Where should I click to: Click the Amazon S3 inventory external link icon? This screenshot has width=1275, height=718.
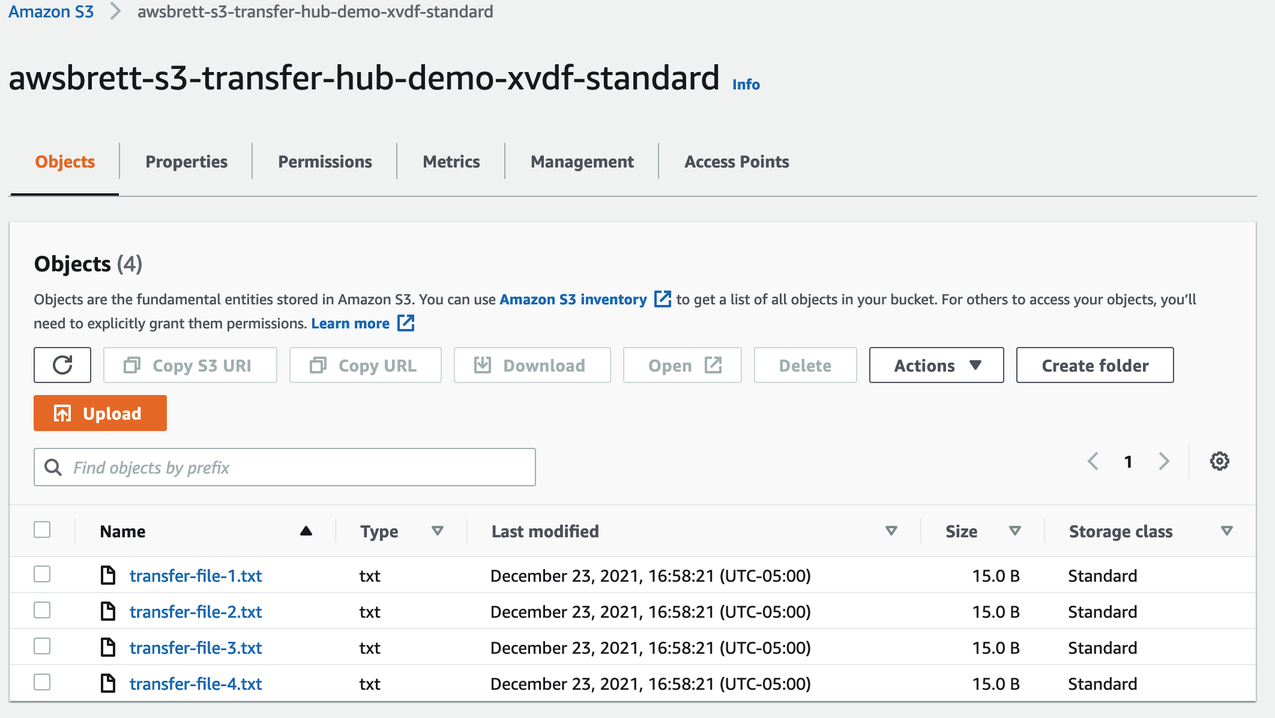662,299
